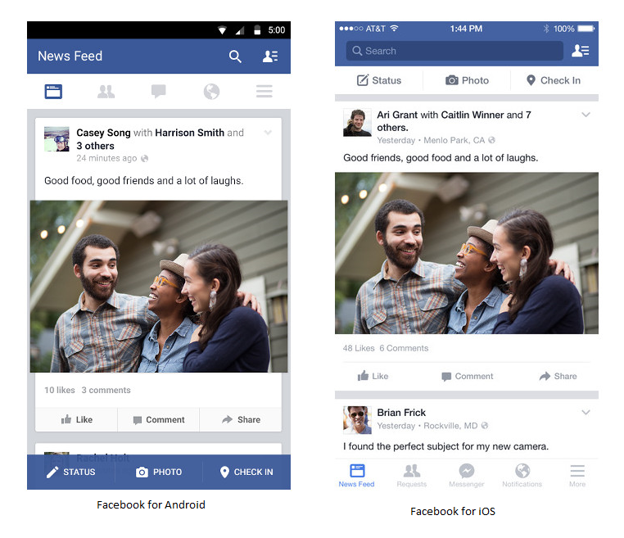Open the Android friend requests tab icon
This screenshot has width=624, height=538.
[x=106, y=92]
